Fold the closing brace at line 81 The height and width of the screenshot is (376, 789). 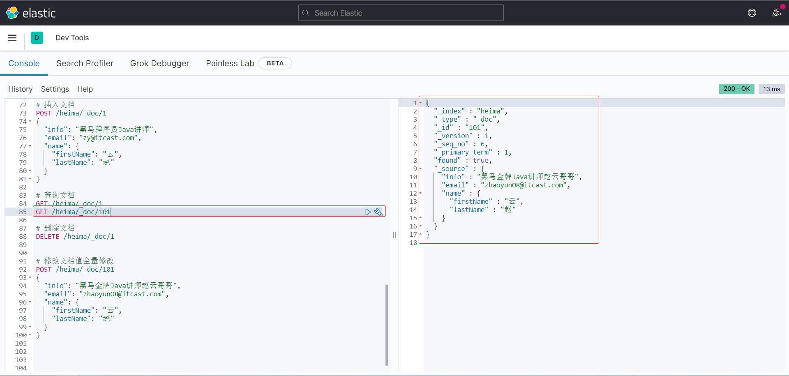tap(30, 179)
